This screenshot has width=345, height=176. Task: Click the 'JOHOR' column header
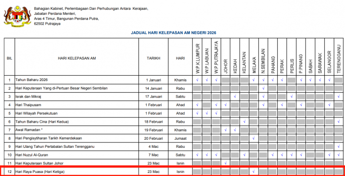(226, 66)
